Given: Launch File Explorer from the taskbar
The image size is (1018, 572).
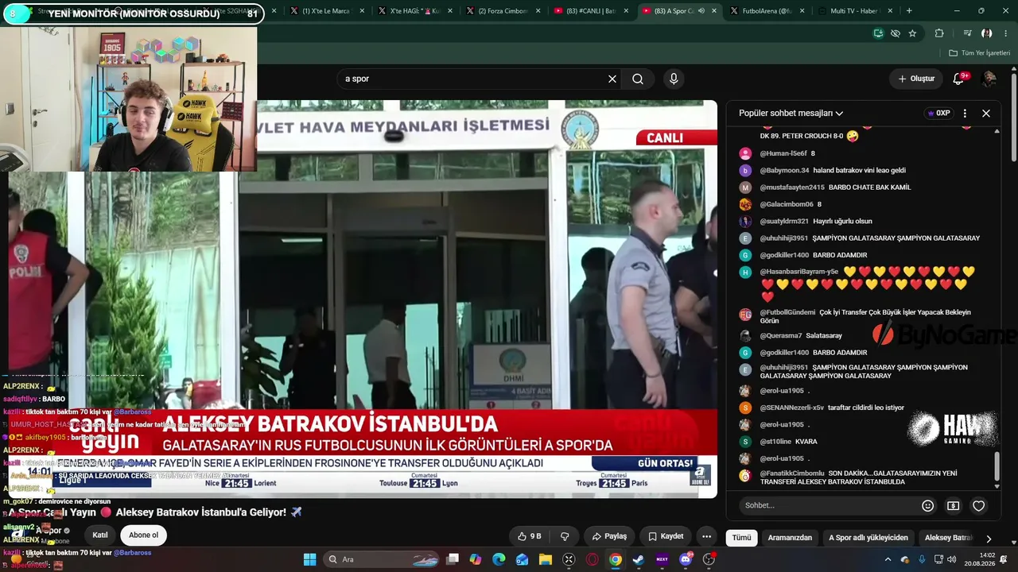Looking at the screenshot, I should point(545,559).
